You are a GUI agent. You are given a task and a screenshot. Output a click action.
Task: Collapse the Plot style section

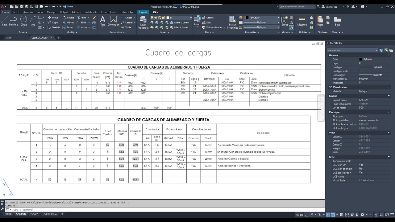point(389,113)
